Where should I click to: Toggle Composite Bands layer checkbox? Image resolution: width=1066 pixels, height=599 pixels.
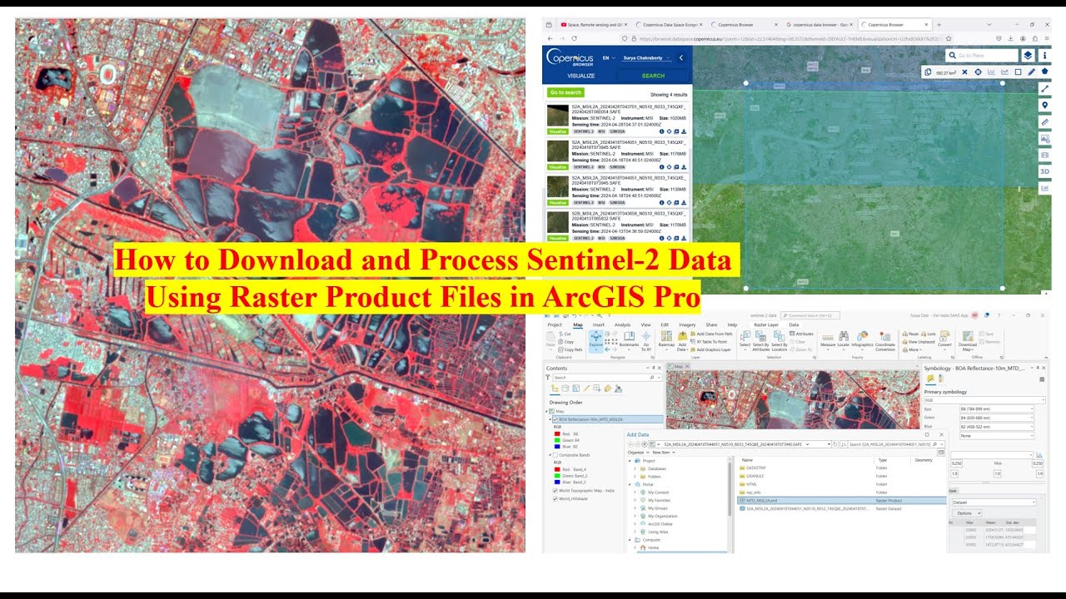[x=555, y=455]
